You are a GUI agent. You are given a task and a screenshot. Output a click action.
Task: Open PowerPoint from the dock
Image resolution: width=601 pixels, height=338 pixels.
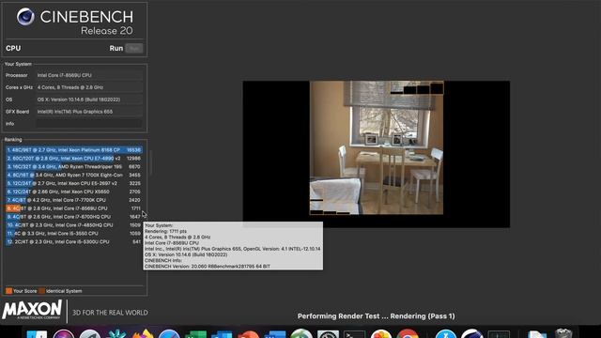[248, 334]
